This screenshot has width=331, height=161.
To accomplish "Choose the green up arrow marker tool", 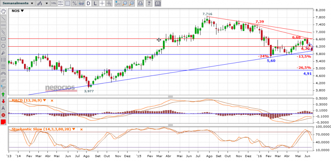I will point(3,94).
